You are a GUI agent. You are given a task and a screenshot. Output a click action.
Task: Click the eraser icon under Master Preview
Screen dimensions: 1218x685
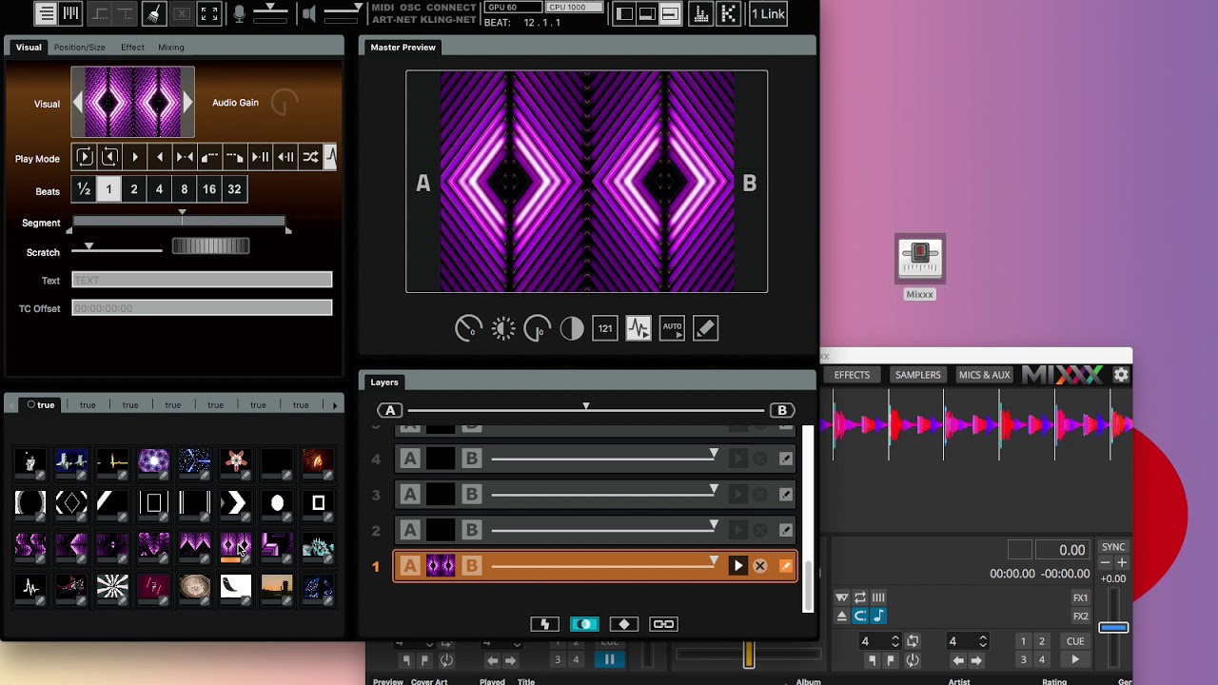(705, 329)
